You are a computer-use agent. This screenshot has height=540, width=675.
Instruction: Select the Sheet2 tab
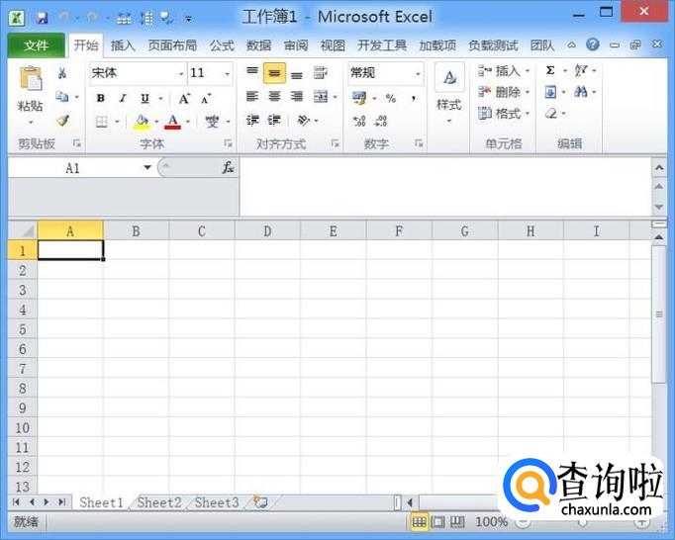pyautogui.click(x=158, y=502)
